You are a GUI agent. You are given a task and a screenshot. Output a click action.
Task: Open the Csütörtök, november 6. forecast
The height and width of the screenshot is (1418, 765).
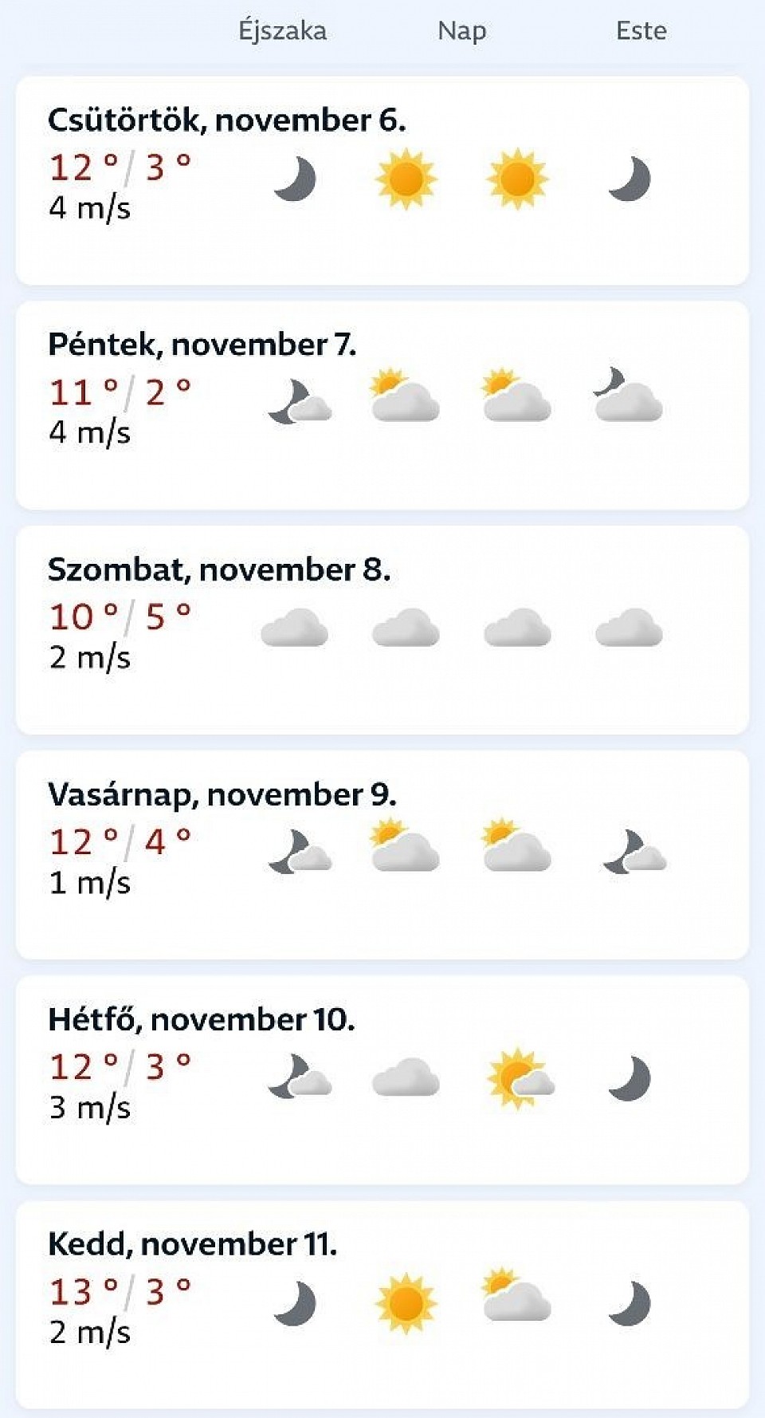pos(226,120)
